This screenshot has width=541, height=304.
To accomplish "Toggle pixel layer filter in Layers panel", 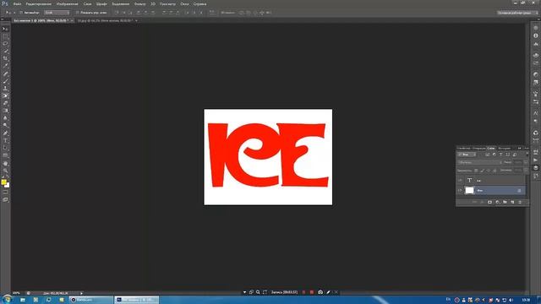I will pyautogui.click(x=488, y=155).
